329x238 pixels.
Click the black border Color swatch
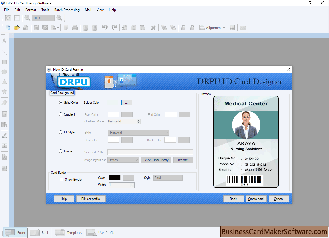(x=115, y=178)
